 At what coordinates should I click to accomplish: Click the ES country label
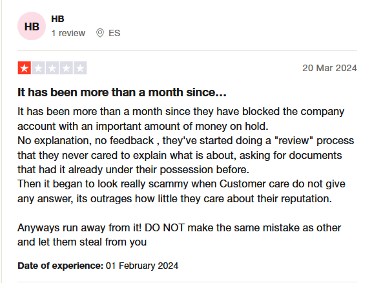[114, 33]
